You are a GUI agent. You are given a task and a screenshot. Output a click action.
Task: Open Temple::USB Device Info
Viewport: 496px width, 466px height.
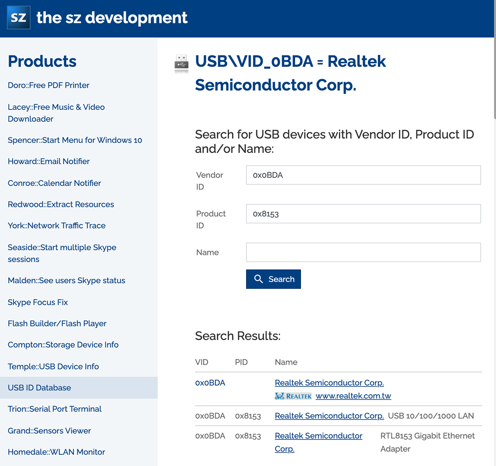point(53,367)
